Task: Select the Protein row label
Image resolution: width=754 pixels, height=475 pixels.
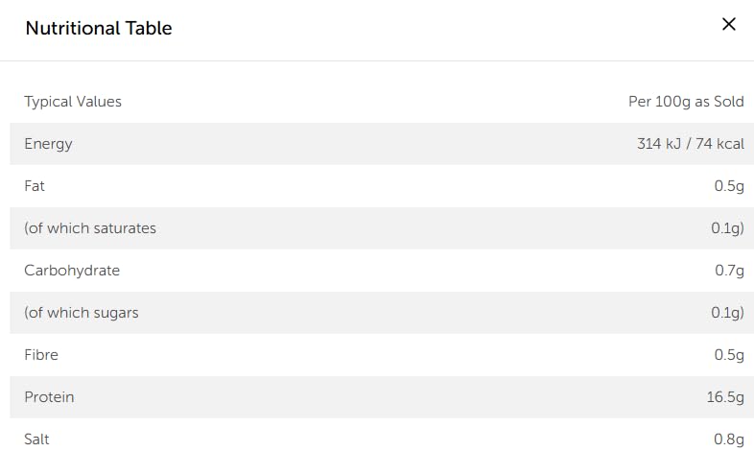Action: (x=49, y=397)
